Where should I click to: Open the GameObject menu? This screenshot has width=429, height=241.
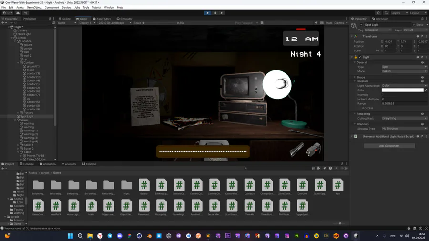[34, 7]
